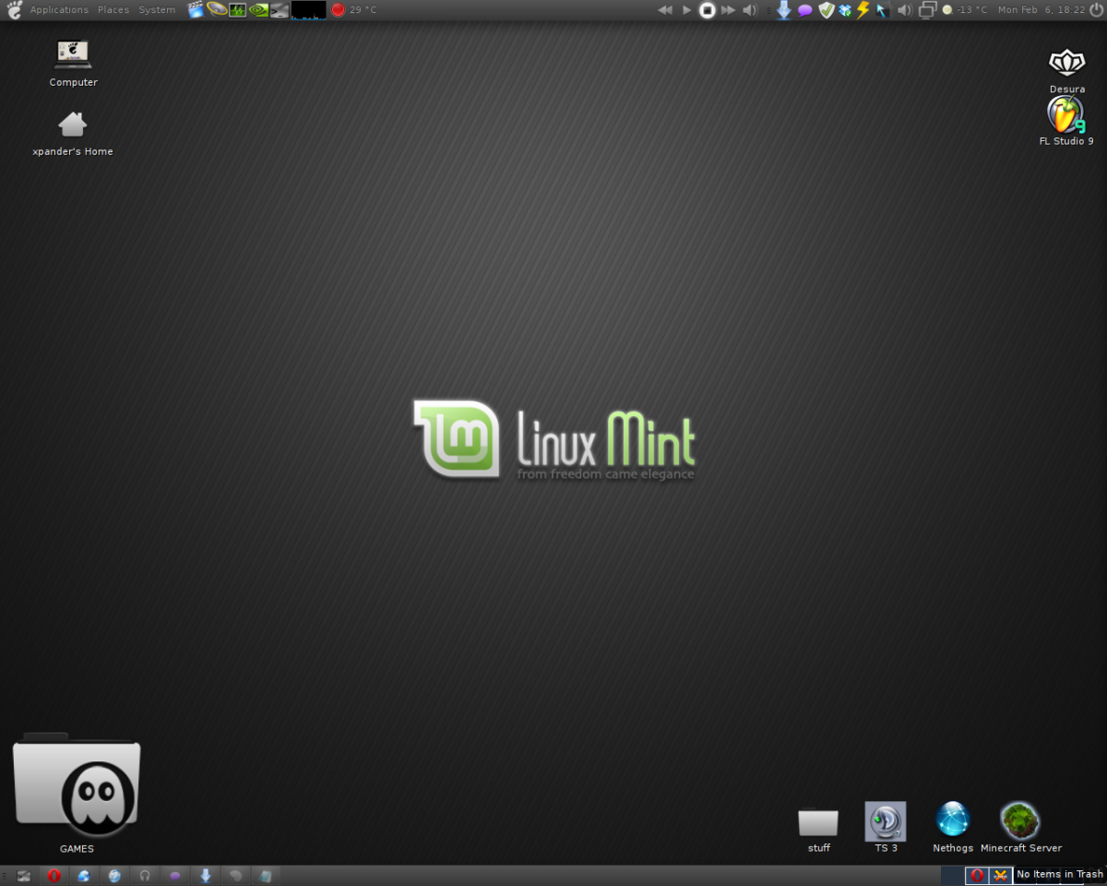Open the System menu

point(157,10)
